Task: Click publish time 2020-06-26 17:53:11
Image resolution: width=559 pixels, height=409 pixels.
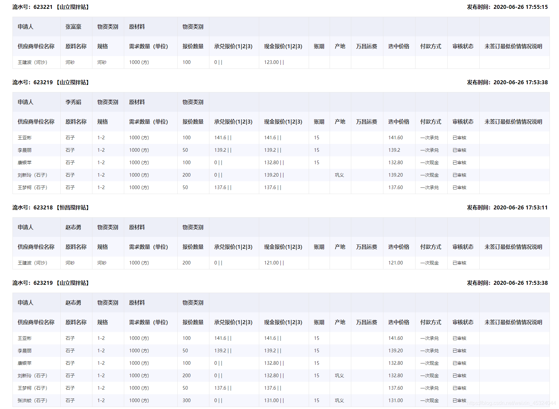Action: [507, 207]
